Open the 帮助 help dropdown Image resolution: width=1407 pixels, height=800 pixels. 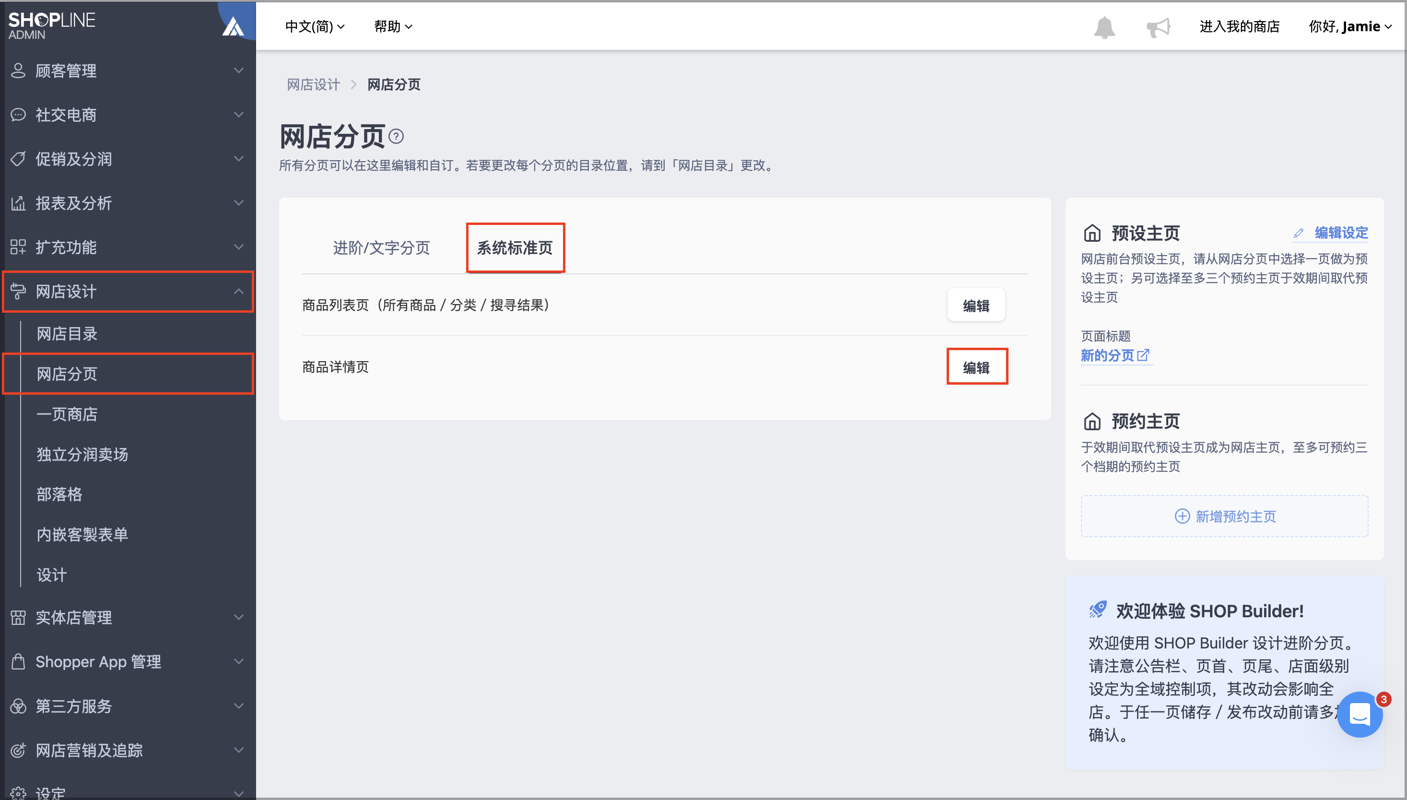[x=393, y=26]
